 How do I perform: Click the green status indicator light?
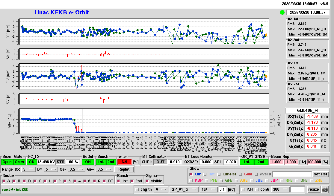click(282, 13)
